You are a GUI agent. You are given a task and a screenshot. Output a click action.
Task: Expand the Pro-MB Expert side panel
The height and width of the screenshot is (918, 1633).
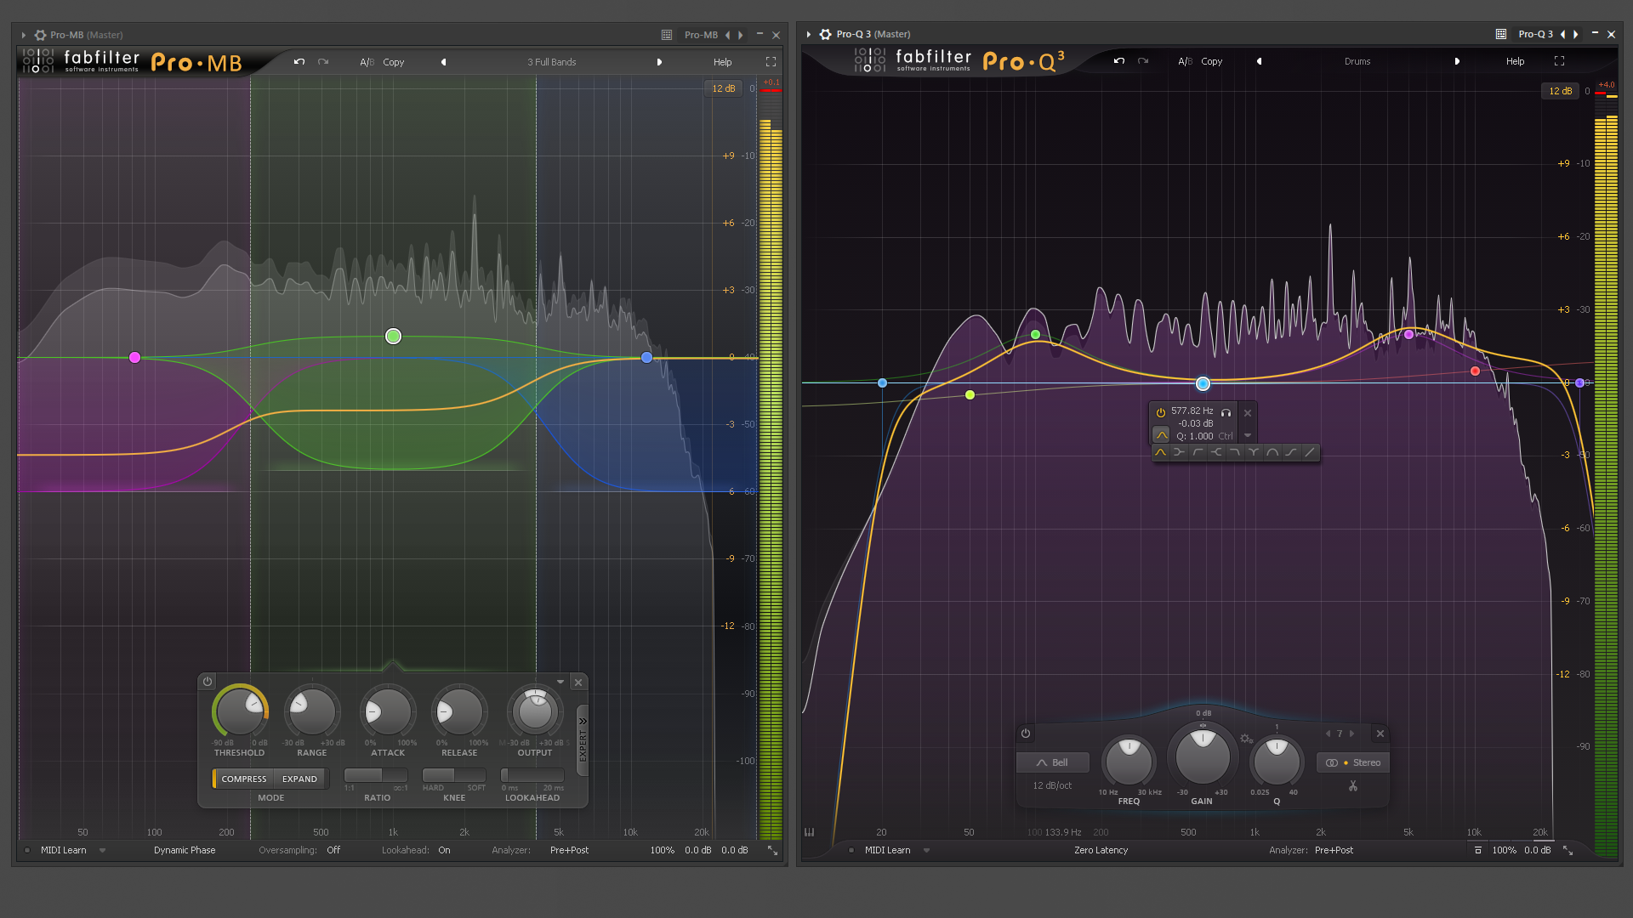[583, 739]
